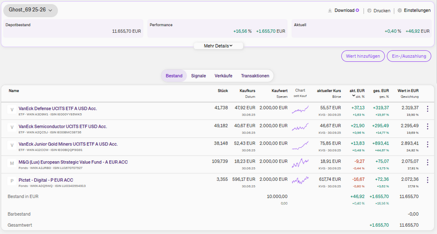Expand the Mehr Details section
Viewport: 437px width, 234px height.
218,46
